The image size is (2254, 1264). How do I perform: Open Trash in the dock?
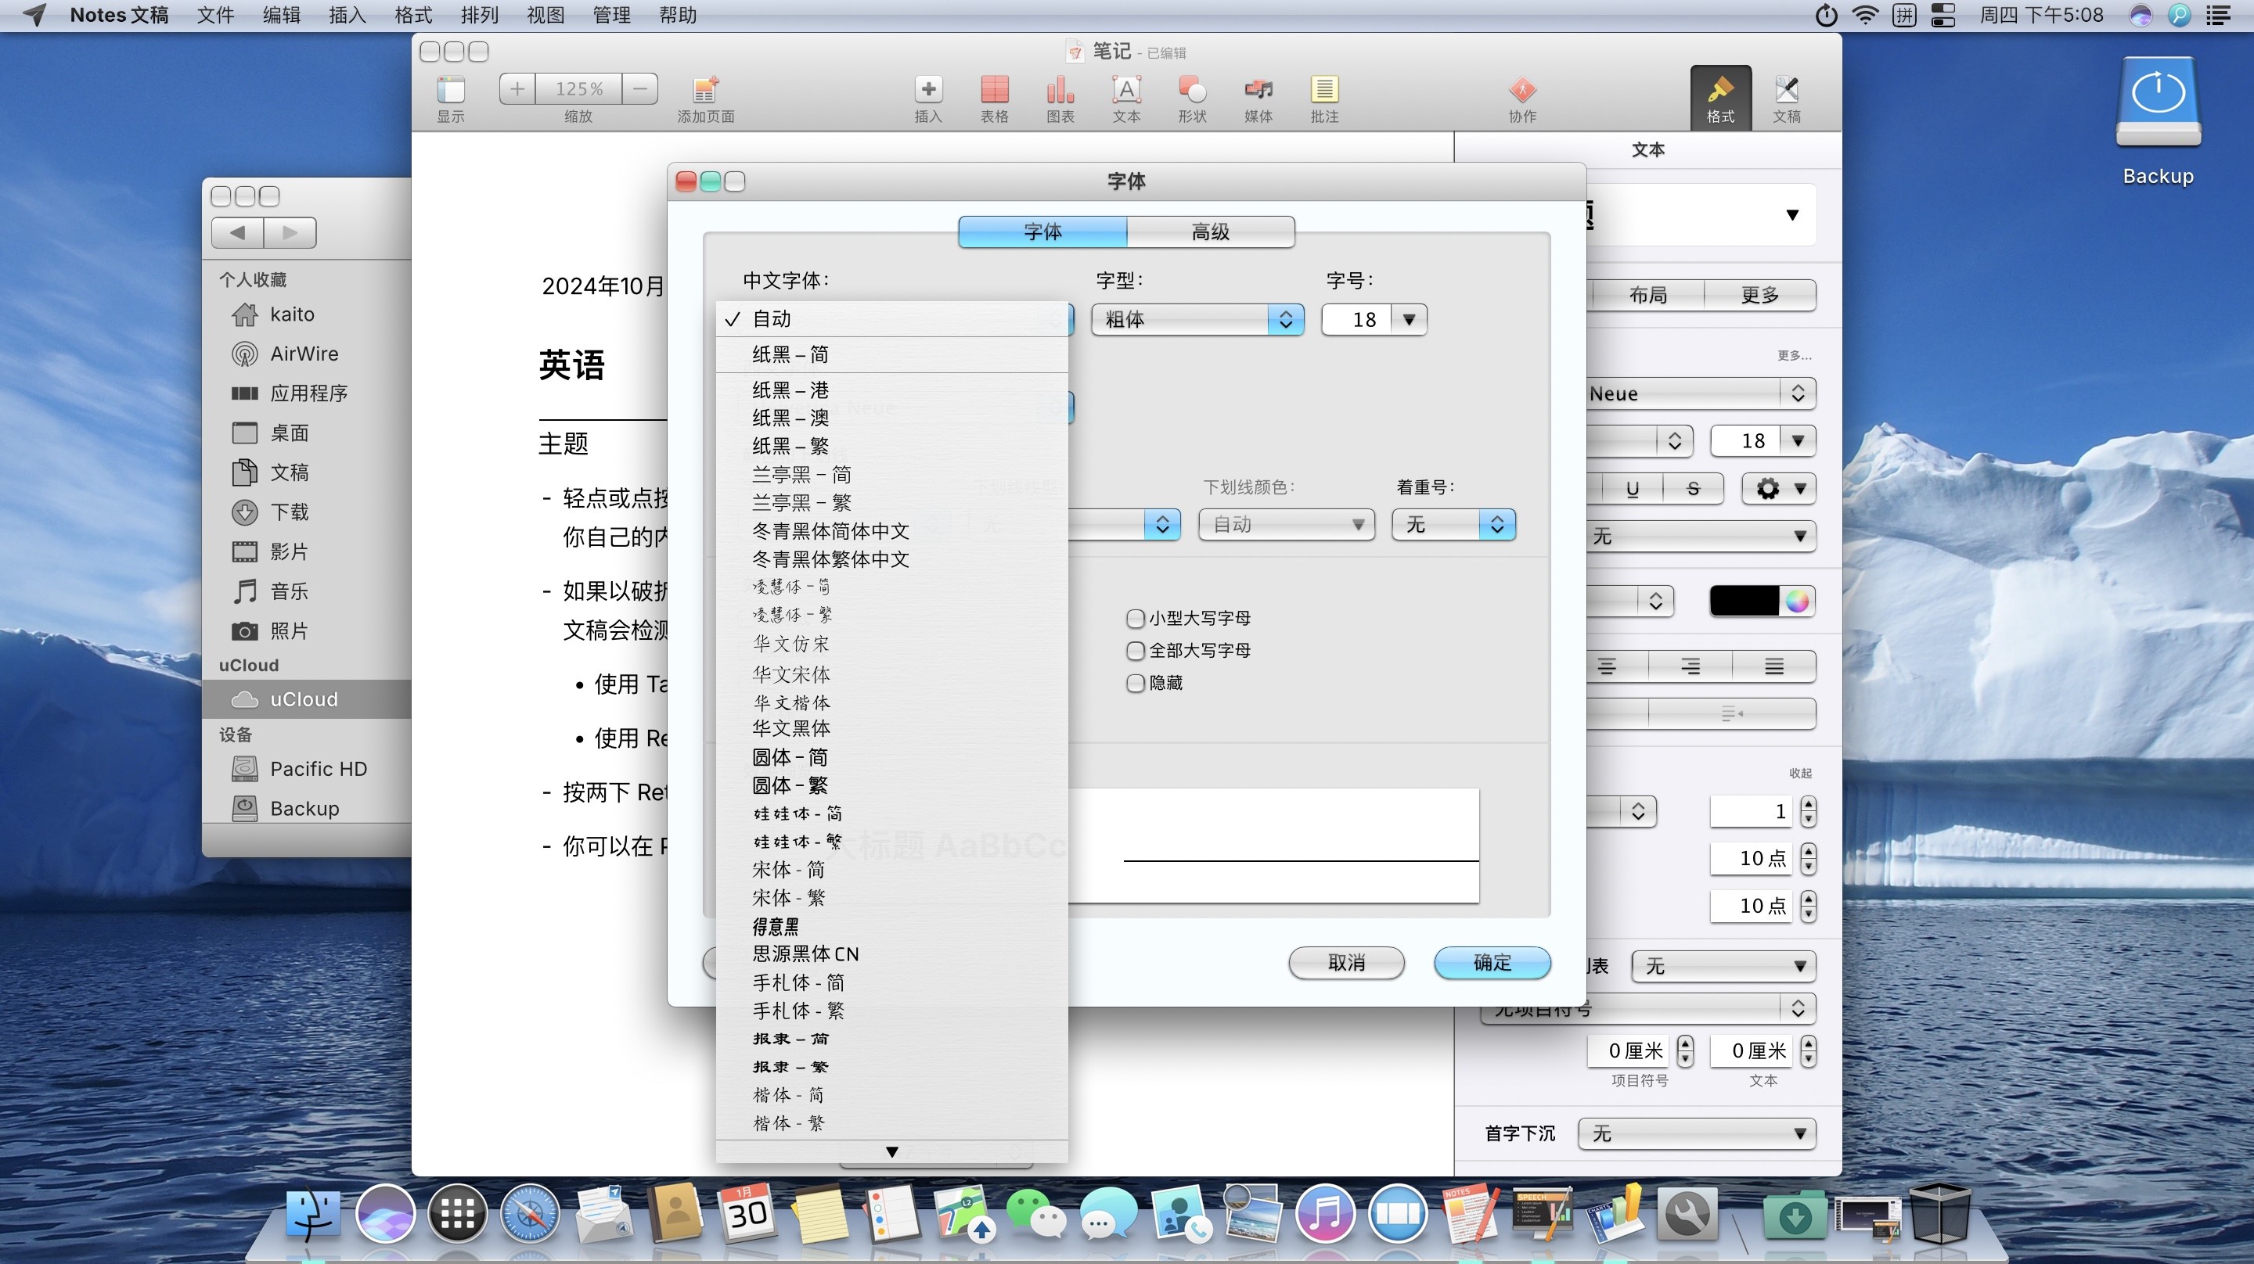pos(1940,1213)
